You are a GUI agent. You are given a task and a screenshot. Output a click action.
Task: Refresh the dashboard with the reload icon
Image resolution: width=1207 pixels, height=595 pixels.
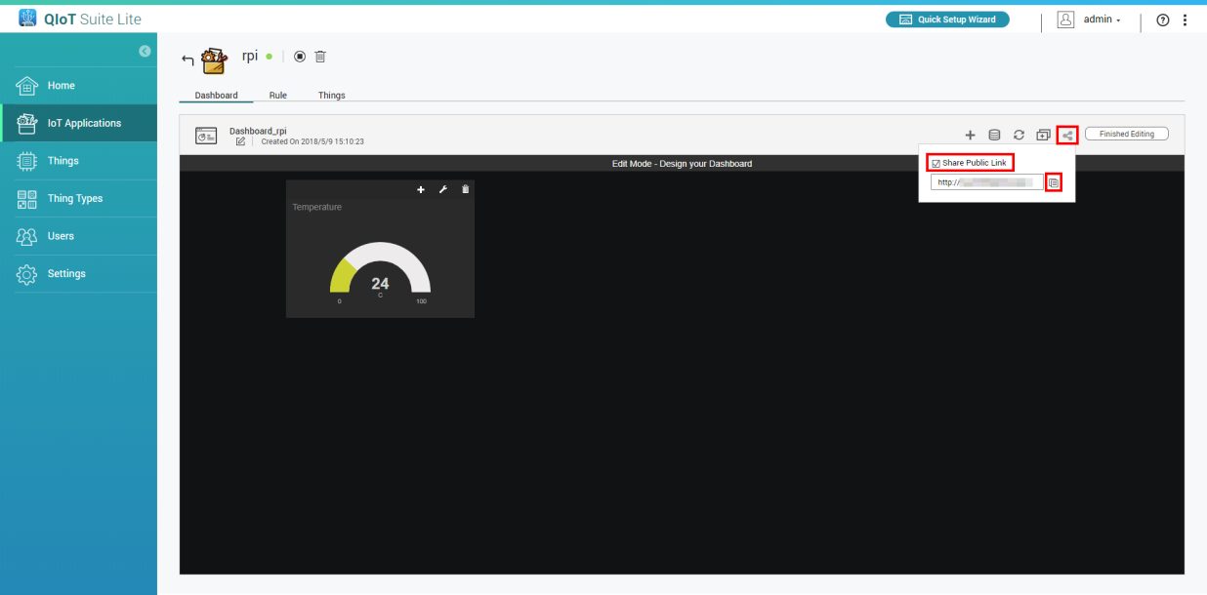[1019, 135]
